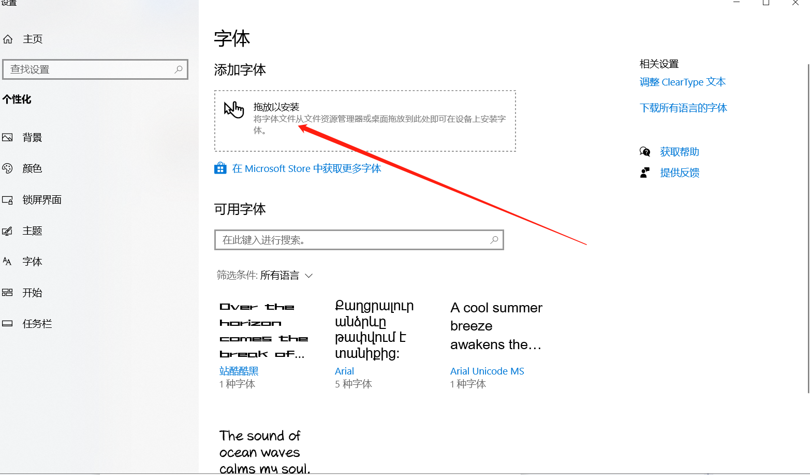Focus the 查找设置 search field
This screenshot has width=810, height=475.
[95, 69]
